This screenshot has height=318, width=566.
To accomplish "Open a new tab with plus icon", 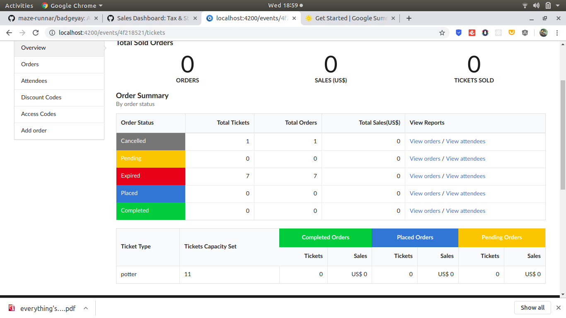I will point(409,18).
